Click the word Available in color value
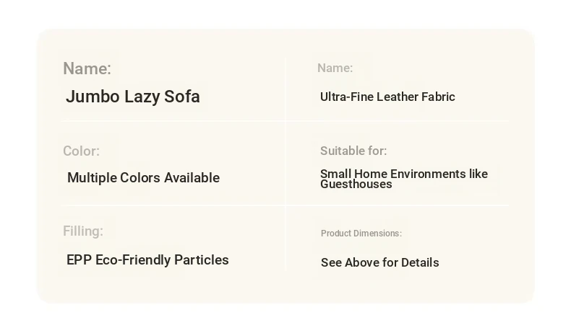The image size is (571, 320). tap(192, 178)
